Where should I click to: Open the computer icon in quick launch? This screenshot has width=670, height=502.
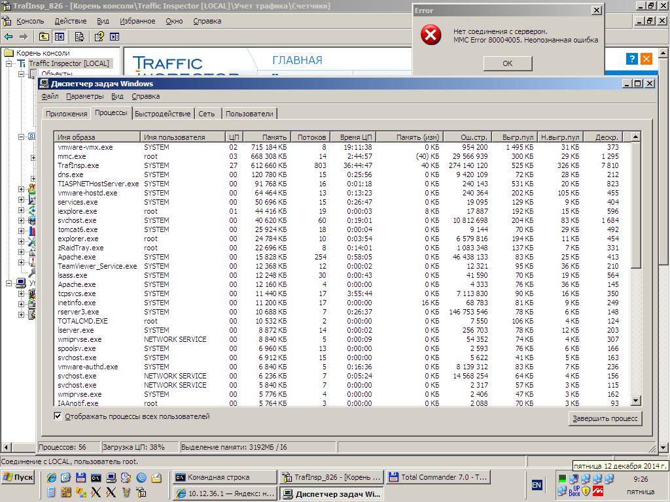[111, 478]
